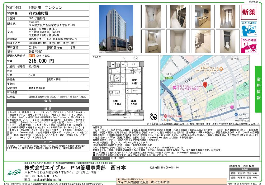This screenshot has width=265, height=185.
Task: Click the red location pin on map
Action: pos(205,85)
